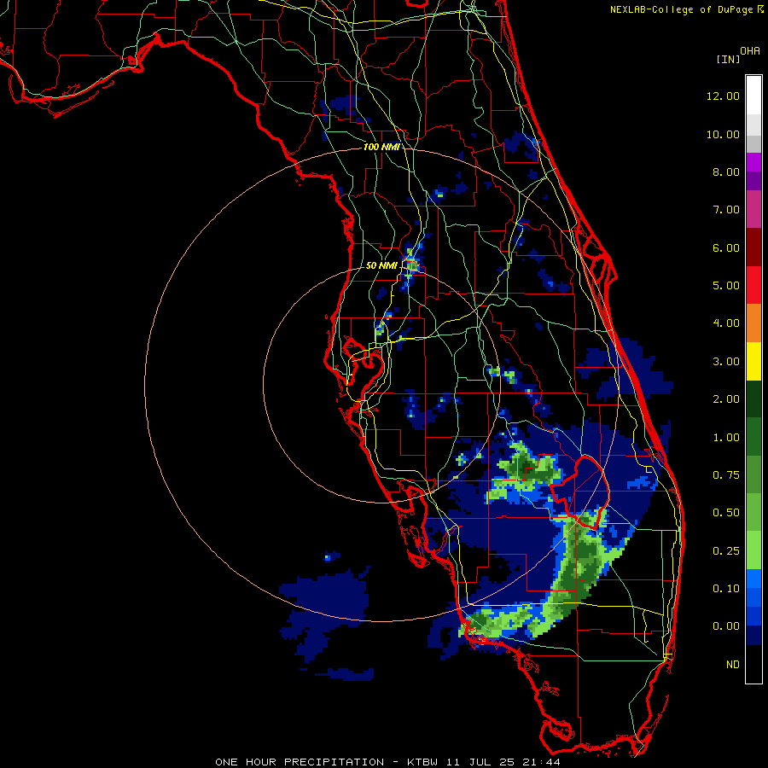Click the One Hour Precipitation KTBW title text

(x=387, y=762)
